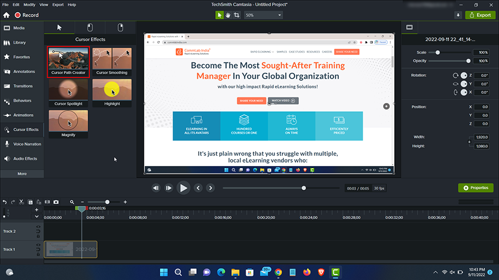This screenshot has height=280, width=499.
Task: Open the Animations panel
Action: 22,115
